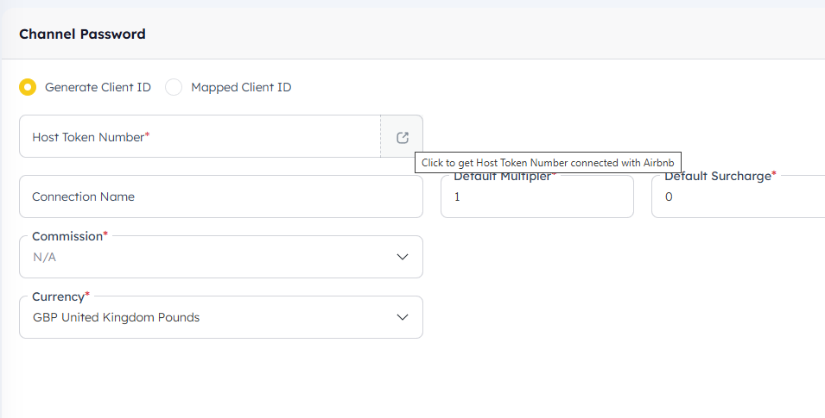Click the Commission dropdown chevron arrow
The width and height of the screenshot is (825, 418).
(402, 257)
